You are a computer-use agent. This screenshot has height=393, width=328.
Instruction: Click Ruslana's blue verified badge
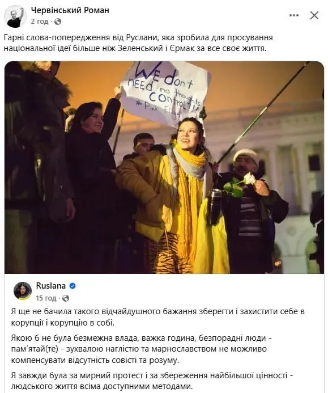pos(73,286)
